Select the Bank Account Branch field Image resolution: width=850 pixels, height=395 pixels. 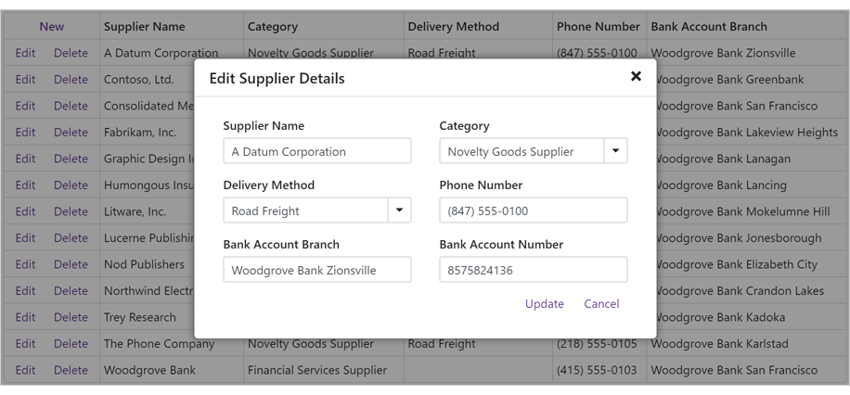(316, 270)
